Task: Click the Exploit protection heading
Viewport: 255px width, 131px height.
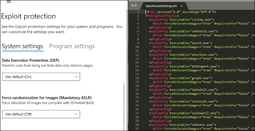Action: [x=28, y=16]
